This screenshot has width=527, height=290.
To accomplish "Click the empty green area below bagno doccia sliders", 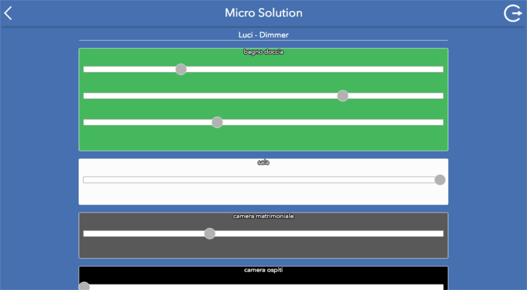I will coord(263,139).
